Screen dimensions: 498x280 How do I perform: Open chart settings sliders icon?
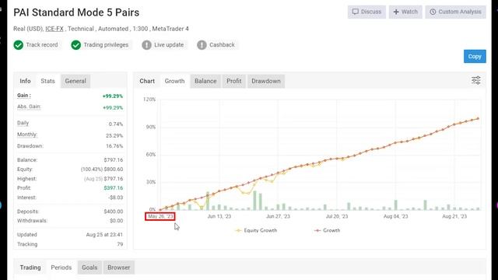475,80
